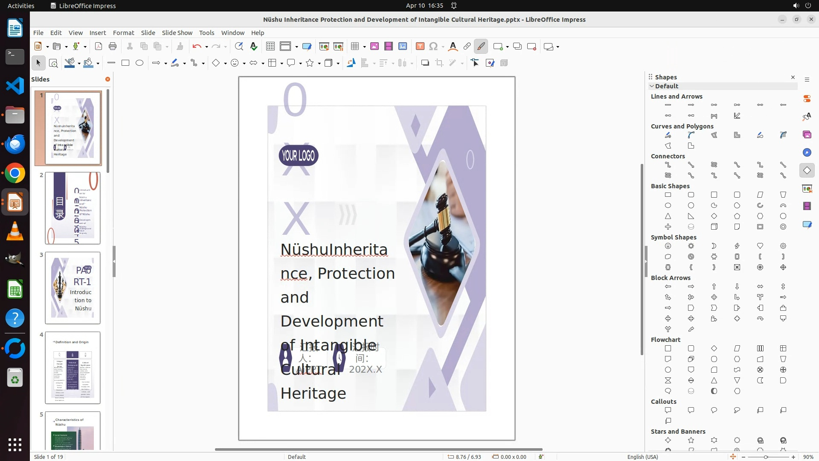Viewport: 819px width, 461px height.
Task: Open the Insert Table dropdown arrow
Action: [x=365, y=47]
